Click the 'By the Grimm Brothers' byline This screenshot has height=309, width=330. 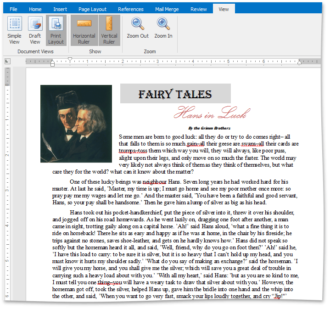(x=209, y=128)
